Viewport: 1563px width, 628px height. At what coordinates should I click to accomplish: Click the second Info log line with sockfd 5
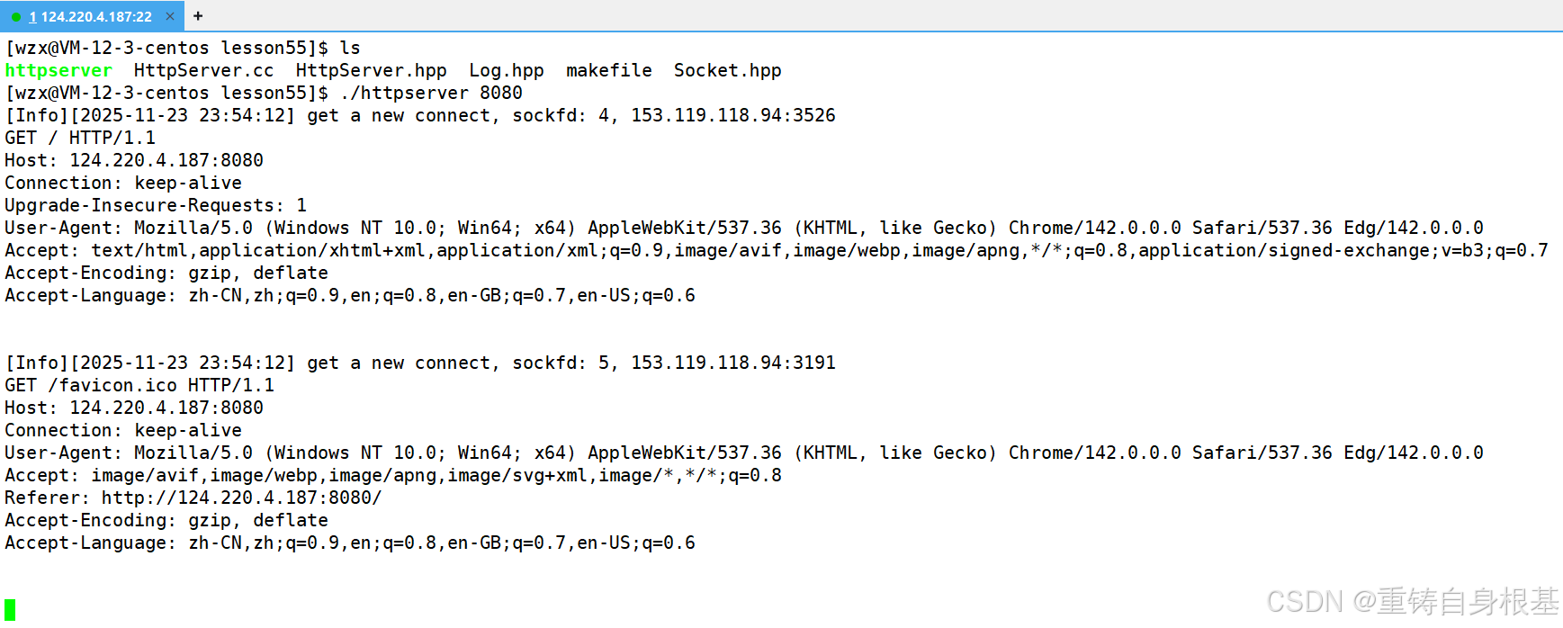pyautogui.click(x=420, y=363)
